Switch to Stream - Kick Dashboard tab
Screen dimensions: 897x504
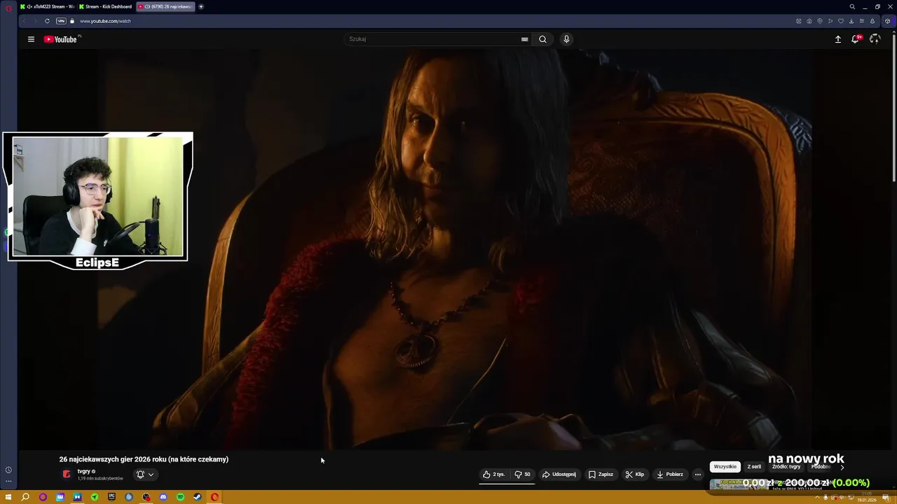point(105,6)
